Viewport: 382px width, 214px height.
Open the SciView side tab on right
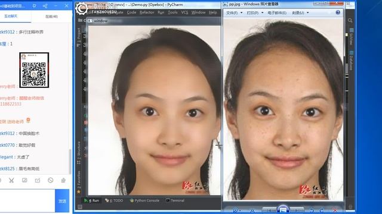(351, 37)
